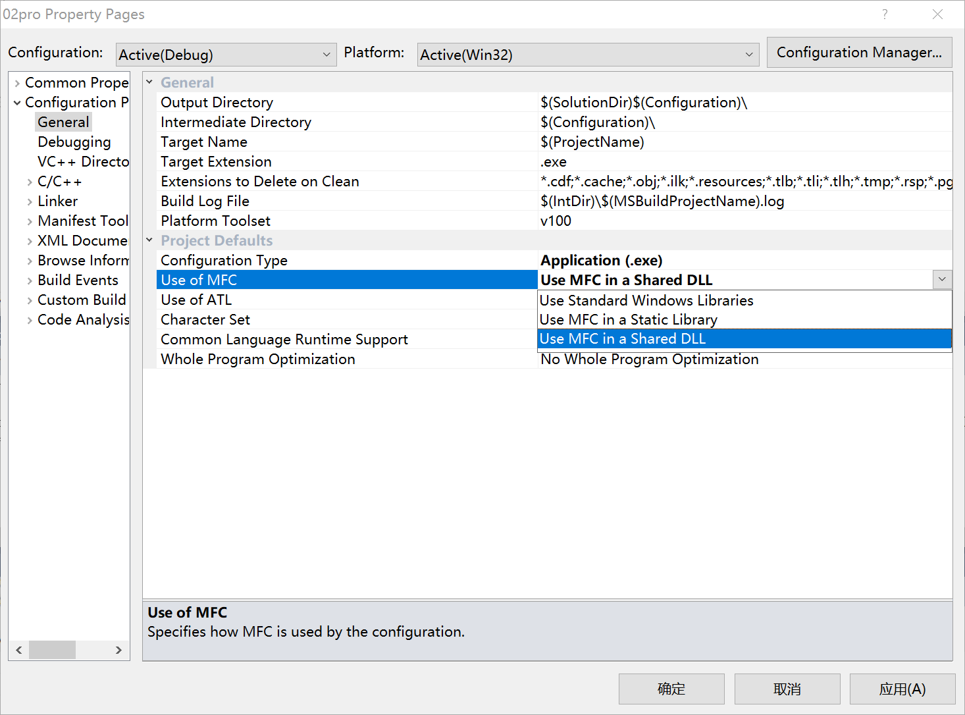The width and height of the screenshot is (965, 715).
Task: Open the Use of MFC dropdown arrow
Action: pos(942,279)
